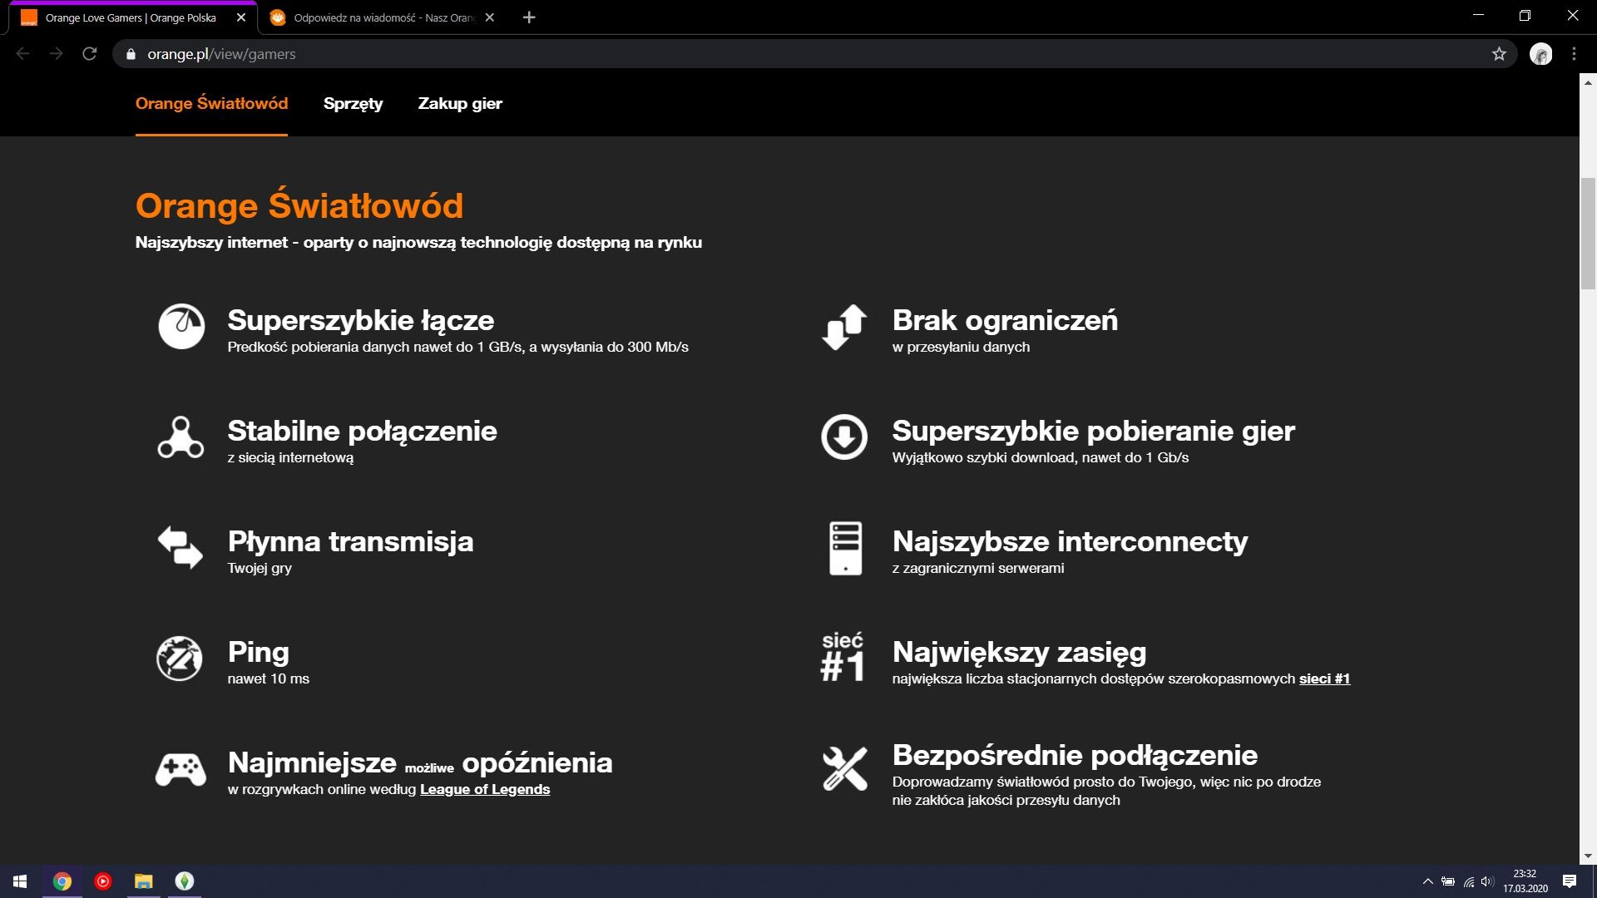
Task: Reload the page with the refresh button
Action: coord(90,54)
